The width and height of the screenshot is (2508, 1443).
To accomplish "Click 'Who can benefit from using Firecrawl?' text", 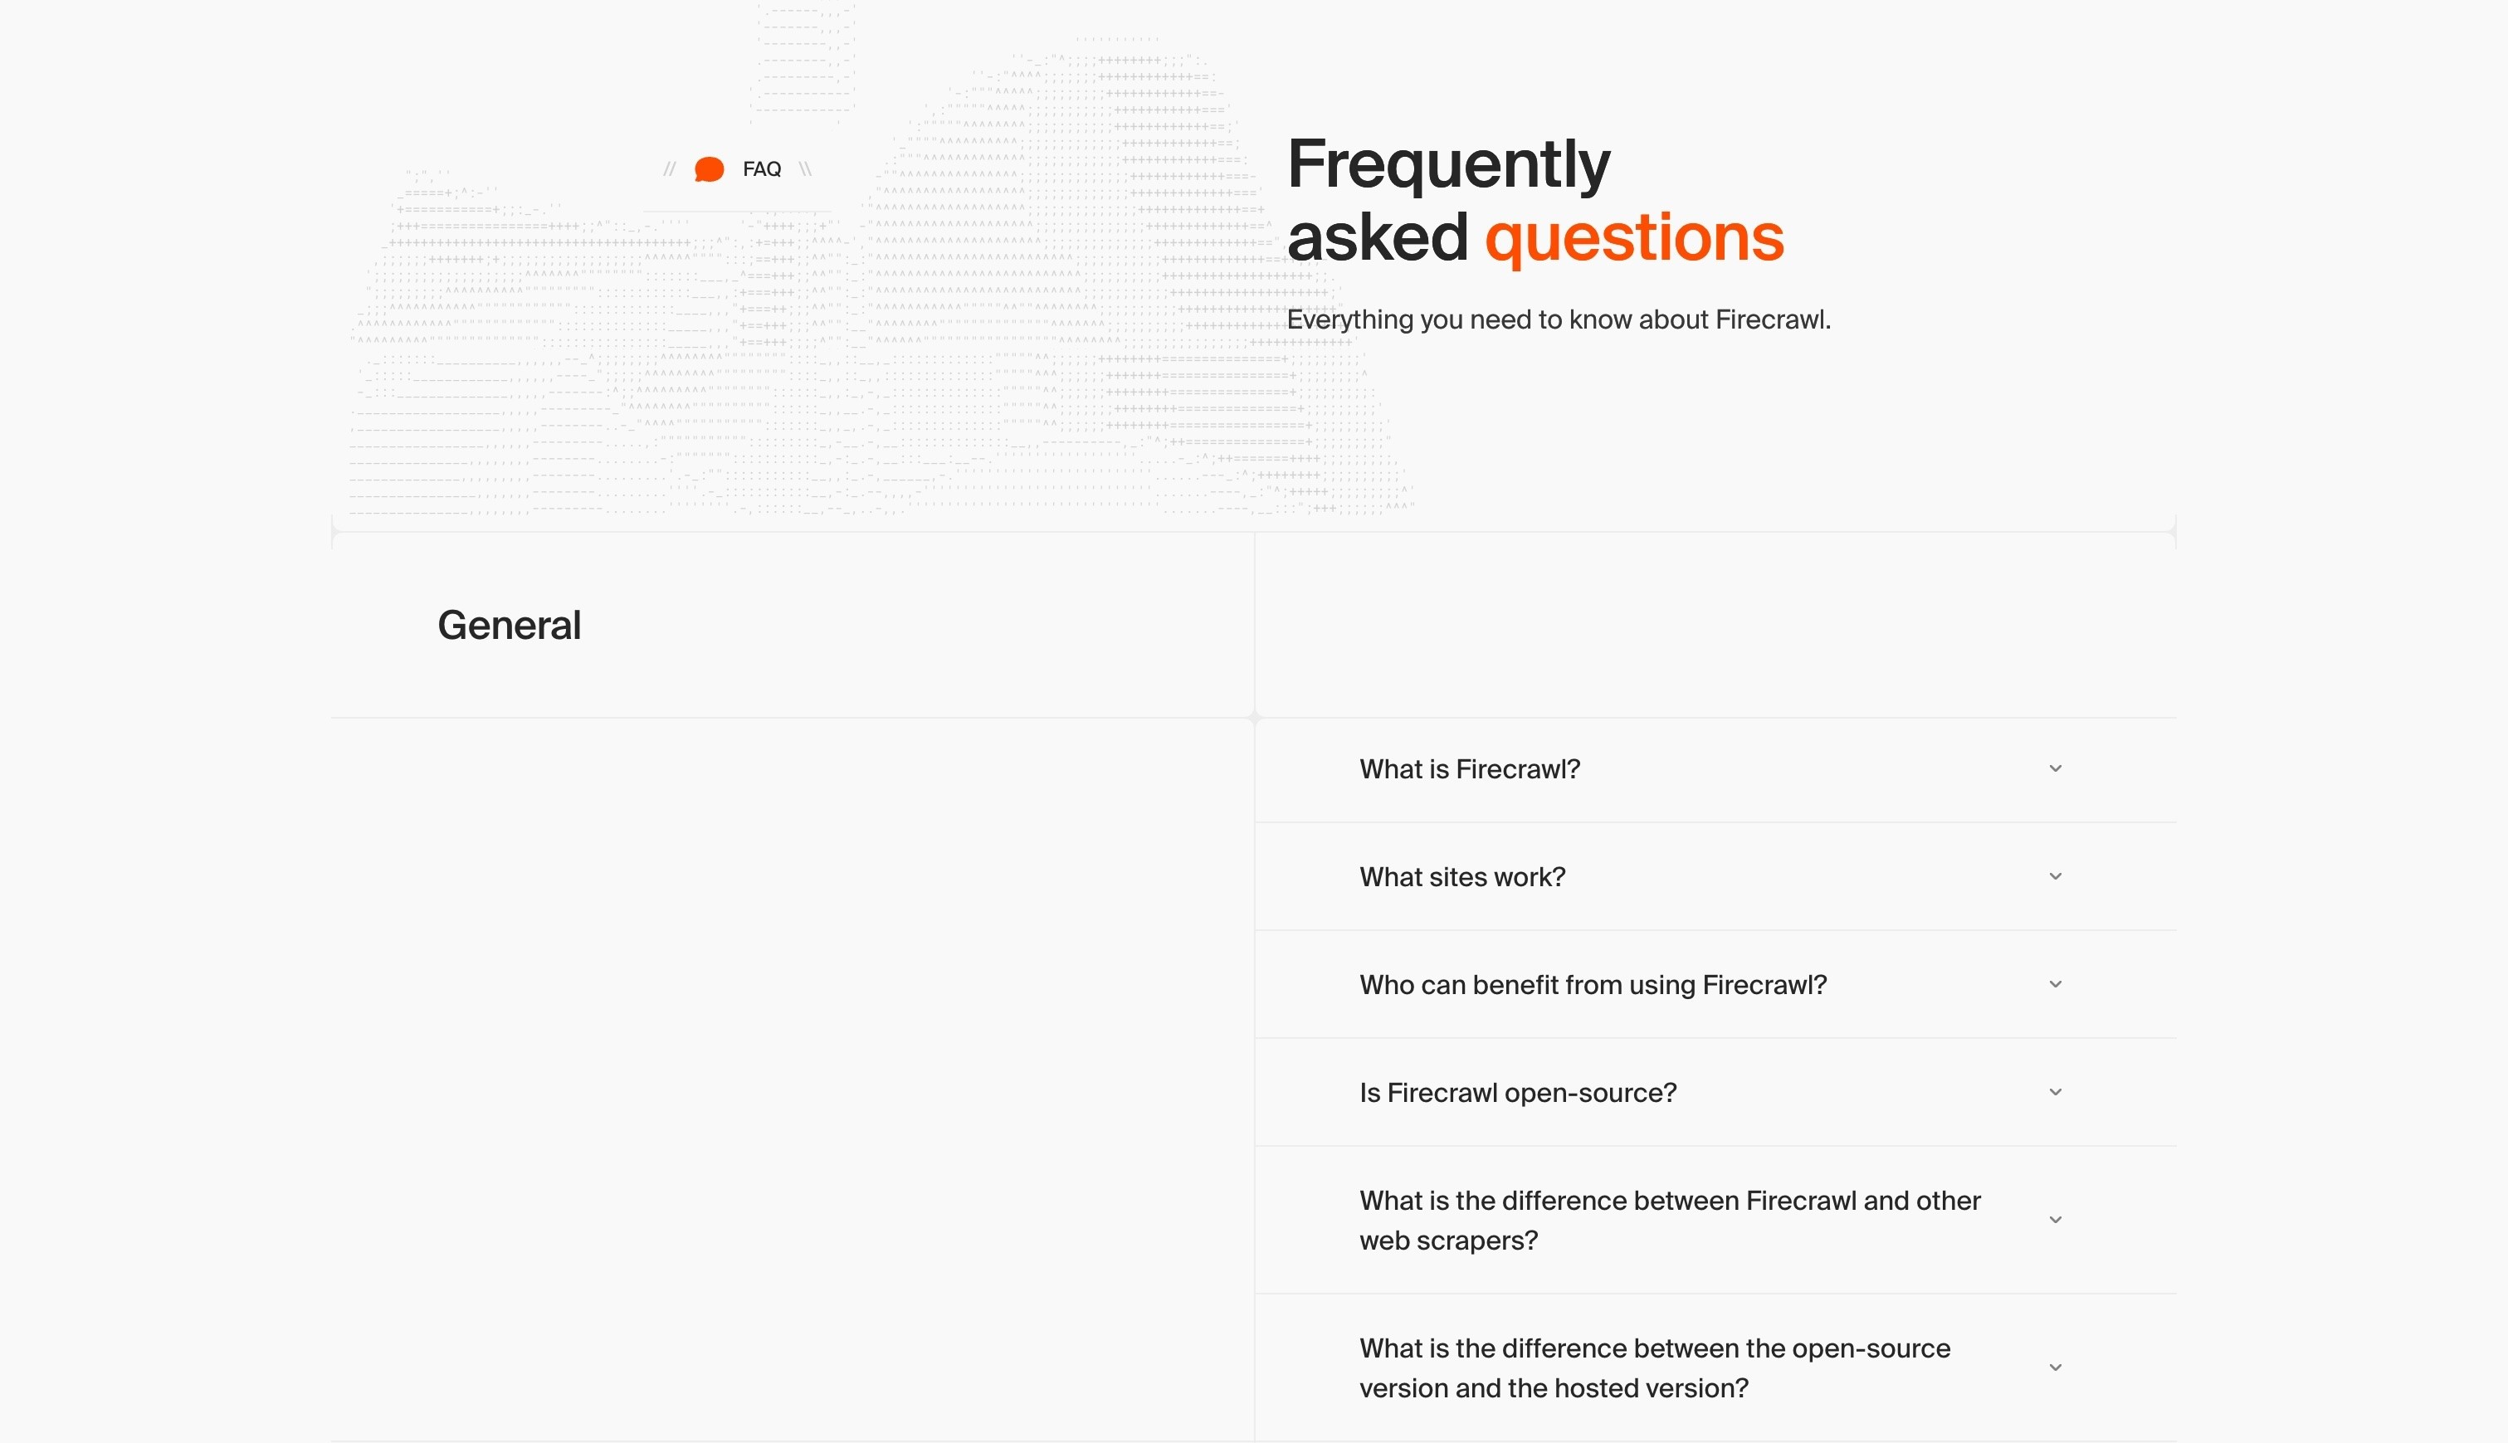I will (x=1592, y=984).
